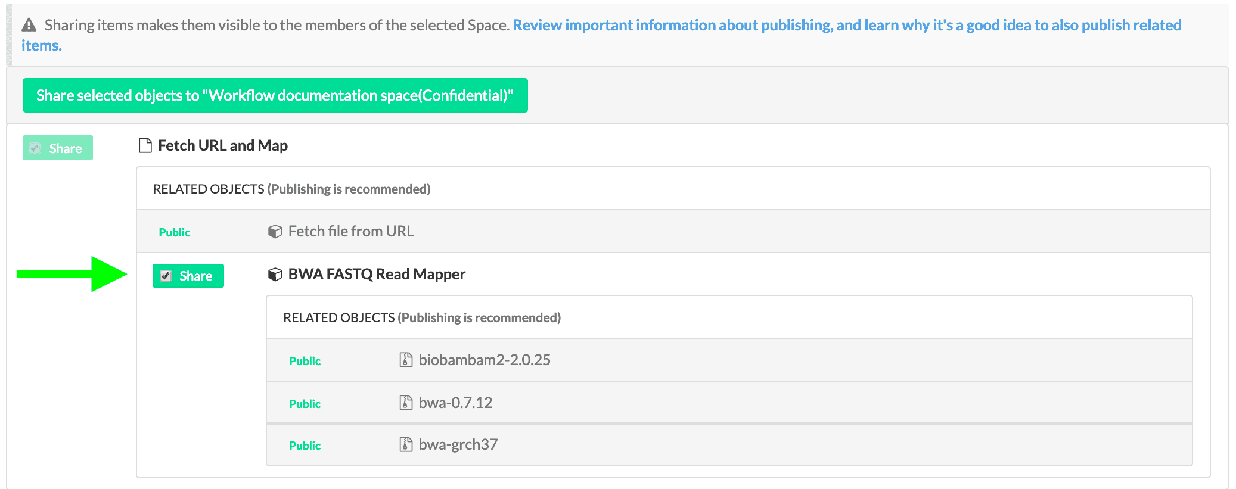Toggle disabled Share checkbox for Fetch URL and Map

pos(35,148)
